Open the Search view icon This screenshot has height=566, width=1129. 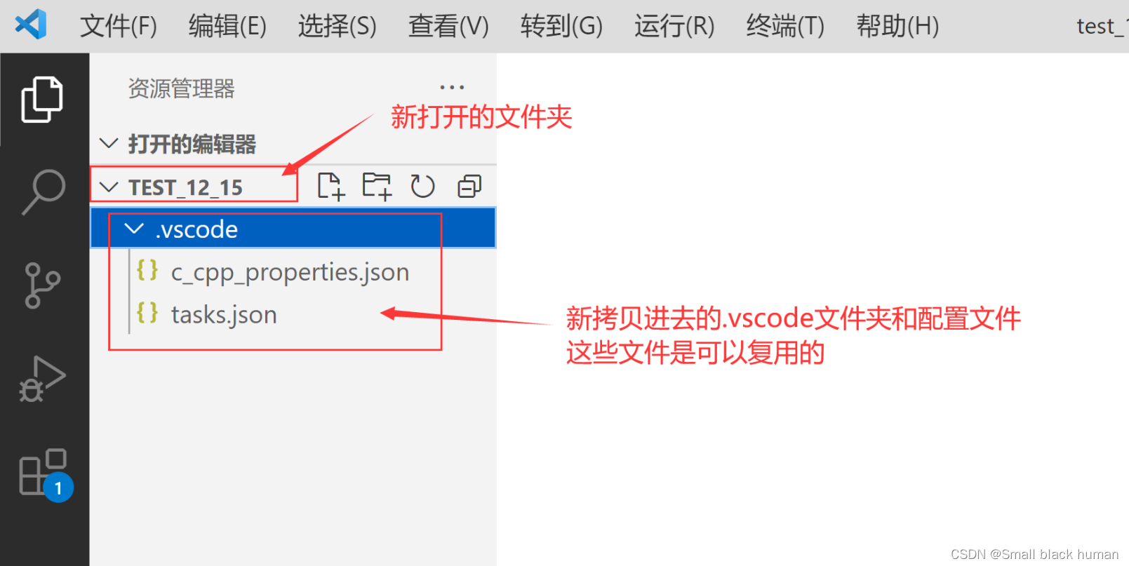coord(43,191)
